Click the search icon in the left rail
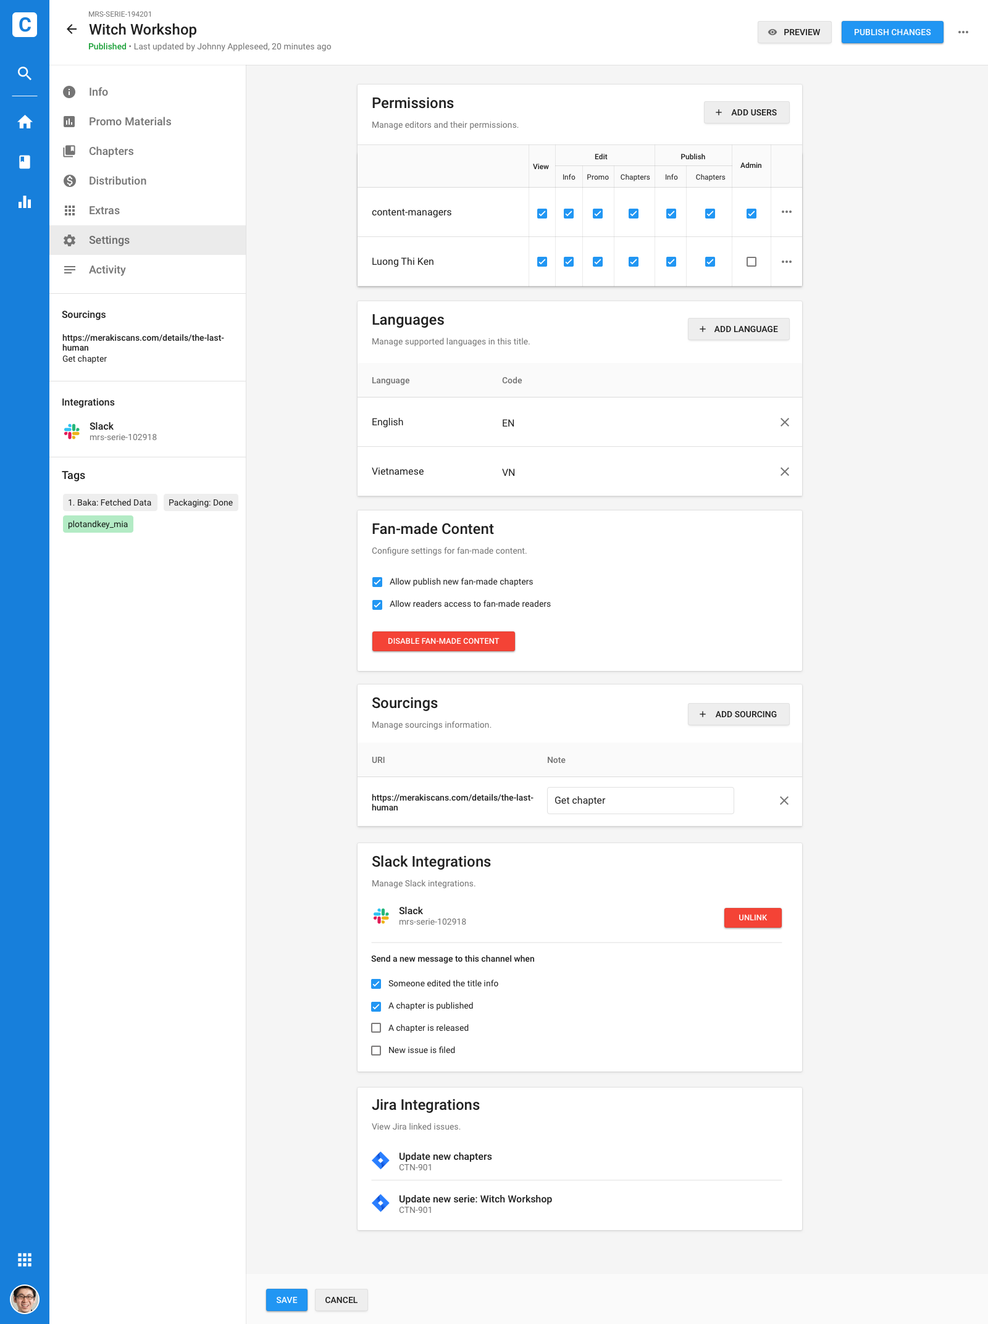Viewport: 988px width, 1324px height. click(x=25, y=73)
